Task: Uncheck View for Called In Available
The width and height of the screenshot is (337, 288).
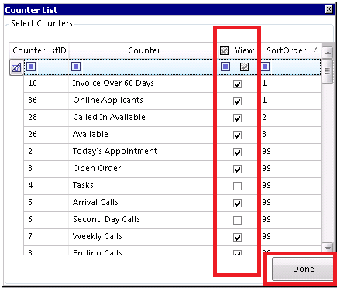Action: coord(237,118)
